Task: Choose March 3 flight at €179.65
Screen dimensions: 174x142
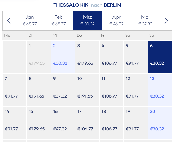Action: pyautogui.click(x=87, y=57)
